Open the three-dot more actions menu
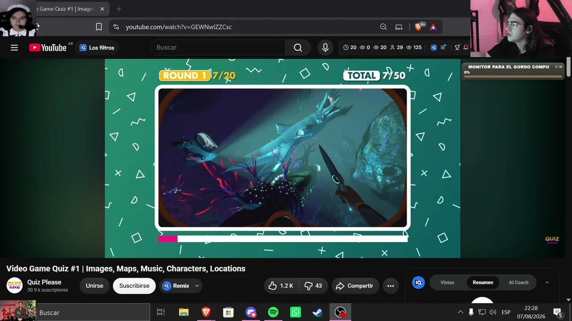 coord(391,286)
